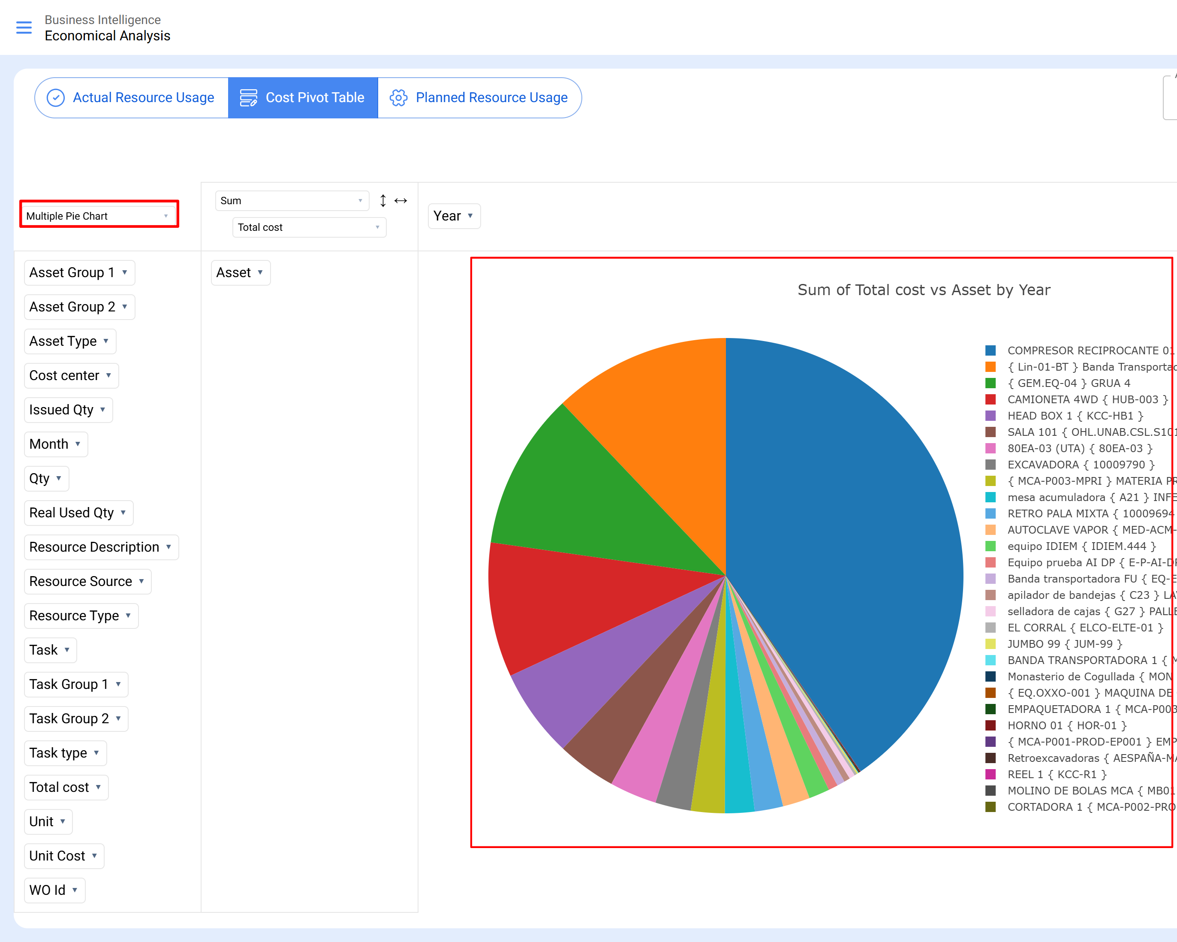This screenshot has height=942, width=1177.
Task: Open the Multiple Pie Chart renderer dropdown
Action: click(99, 216)
